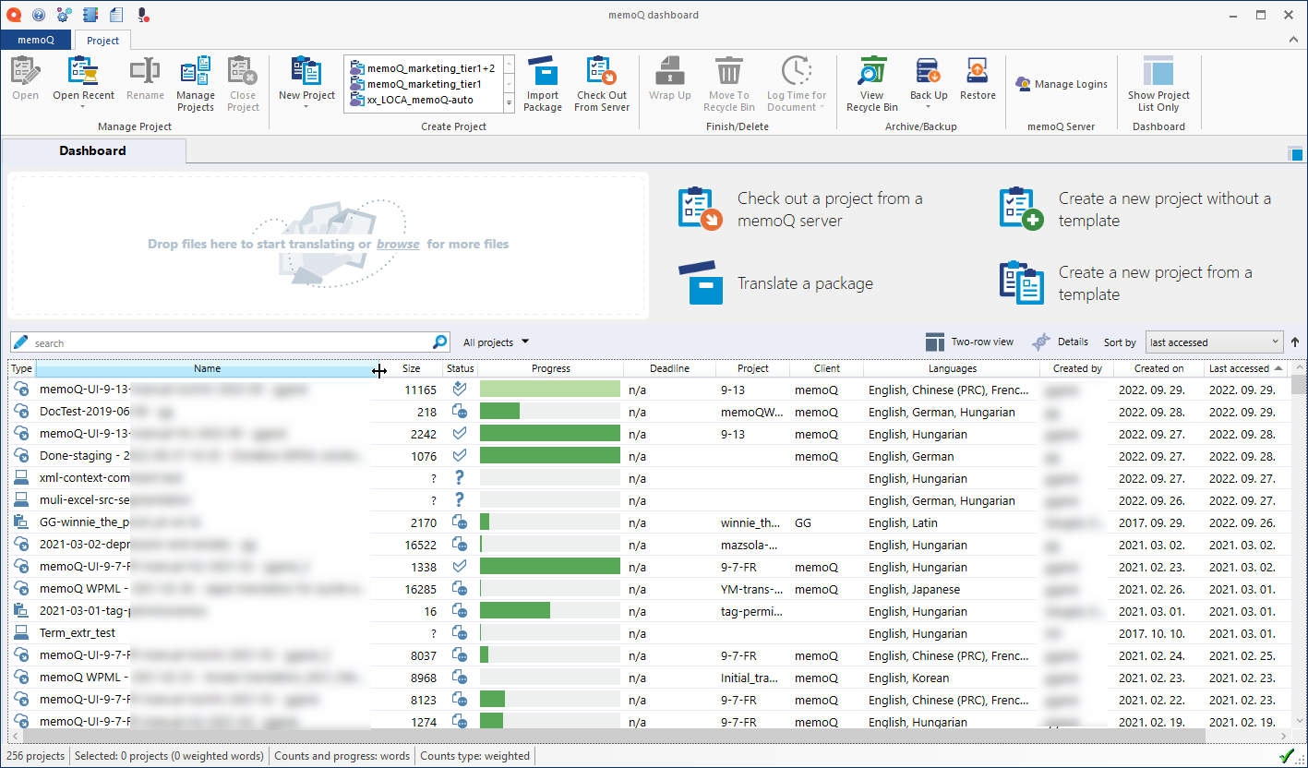
Task: Click the Restore backup icon
Action: pos(978,81)
